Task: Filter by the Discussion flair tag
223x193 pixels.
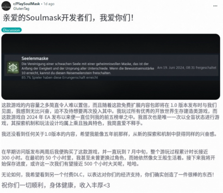Action: tap(11, 30)
